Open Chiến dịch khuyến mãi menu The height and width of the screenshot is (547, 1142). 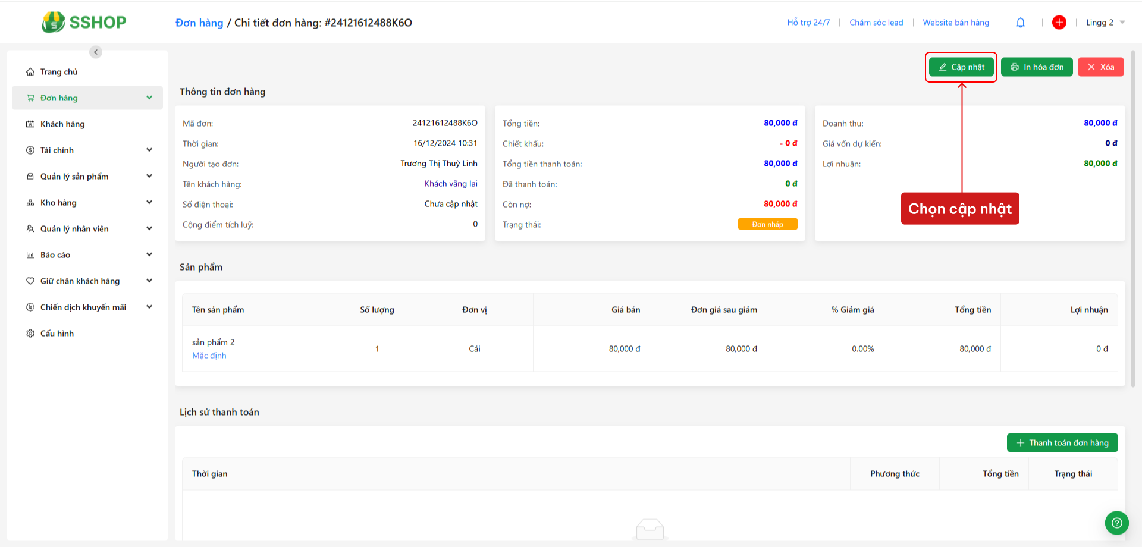(83, 307)
